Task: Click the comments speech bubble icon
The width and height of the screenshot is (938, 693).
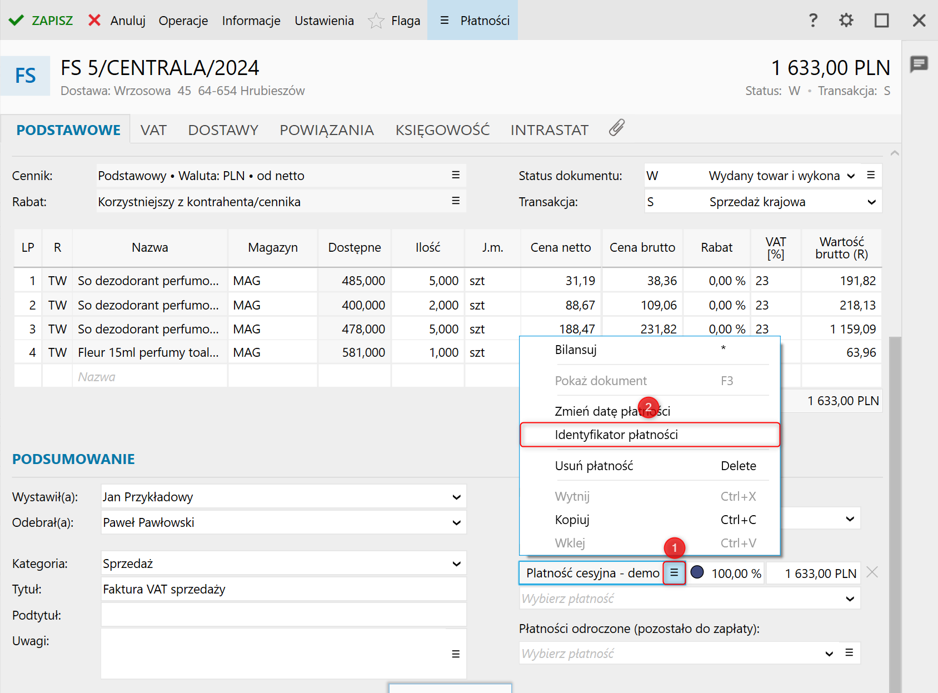Action: pos(919,64)
